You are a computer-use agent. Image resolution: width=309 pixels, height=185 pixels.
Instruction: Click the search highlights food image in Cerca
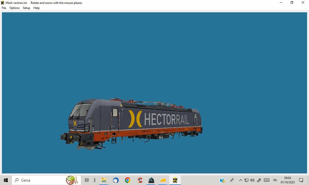[72, 180]
